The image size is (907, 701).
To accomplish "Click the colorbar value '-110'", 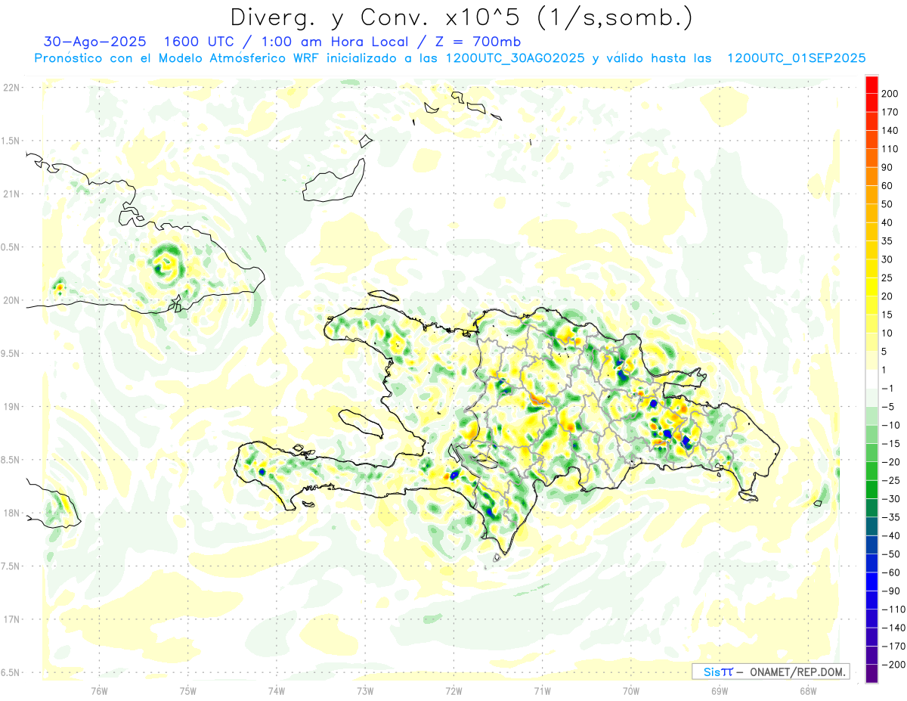I will point(894,609).
